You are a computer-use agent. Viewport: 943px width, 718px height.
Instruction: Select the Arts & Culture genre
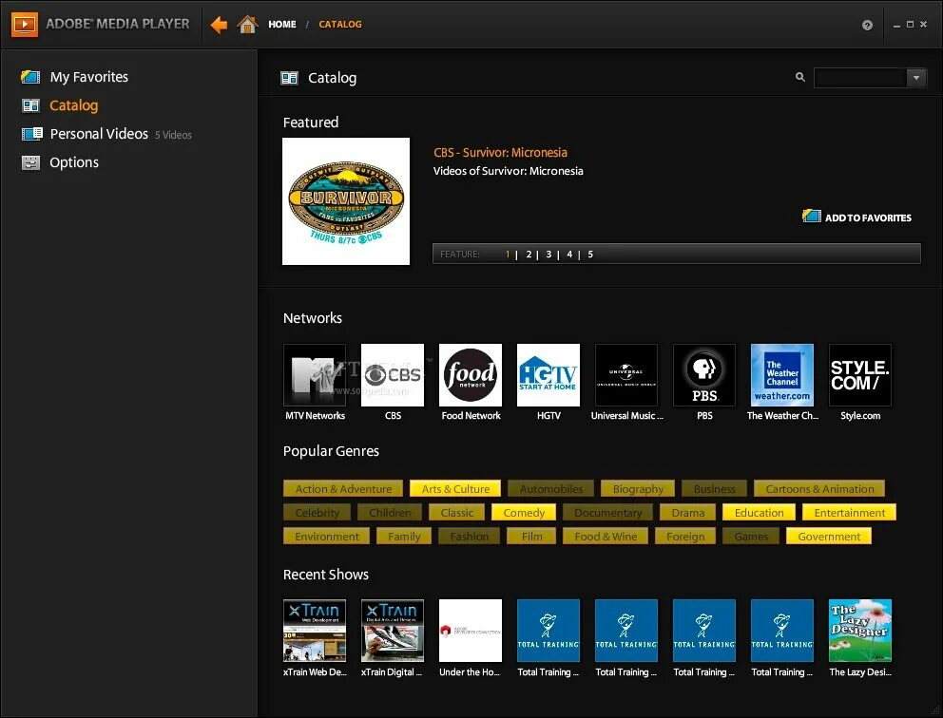point(455,488)
